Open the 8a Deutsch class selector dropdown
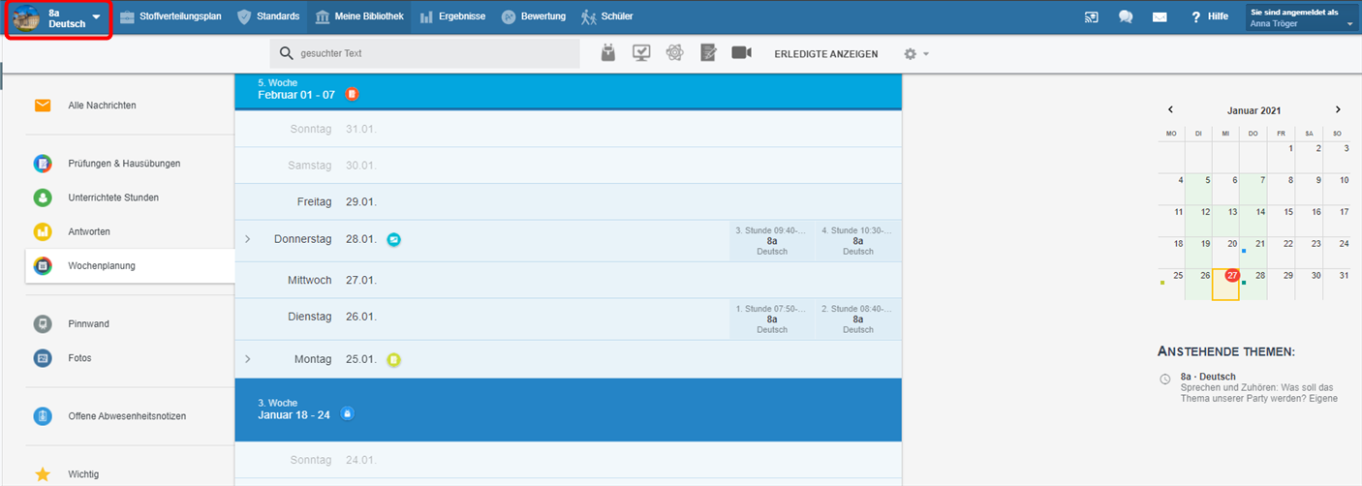 click(x=58, y=18)
